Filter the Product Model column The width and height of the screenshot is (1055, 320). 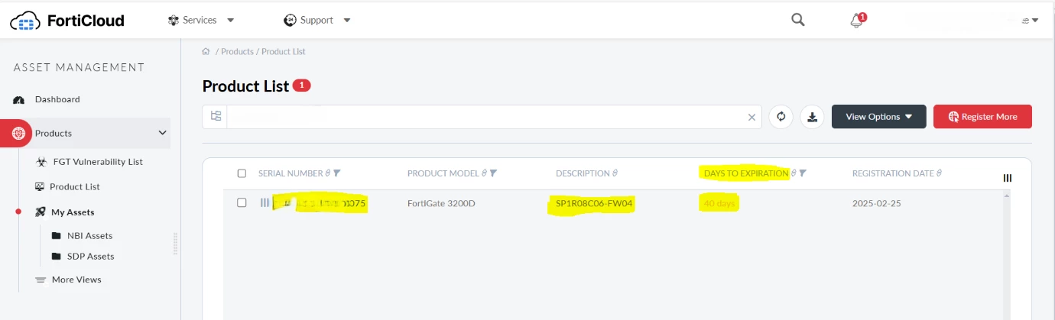point(493,173)
